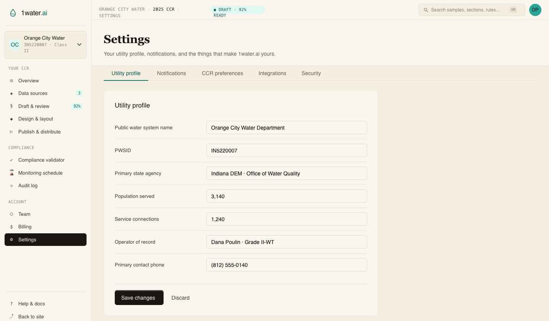Open Draft & review in the sidebar
The width and height of the screenshot is (549, 321).
(34, 106)
